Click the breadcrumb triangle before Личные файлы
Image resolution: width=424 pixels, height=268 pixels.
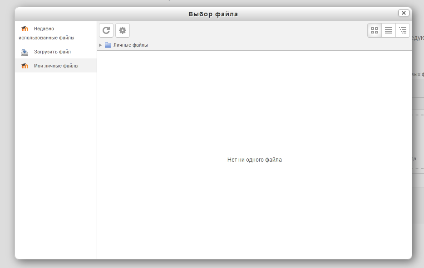point(100,45)
